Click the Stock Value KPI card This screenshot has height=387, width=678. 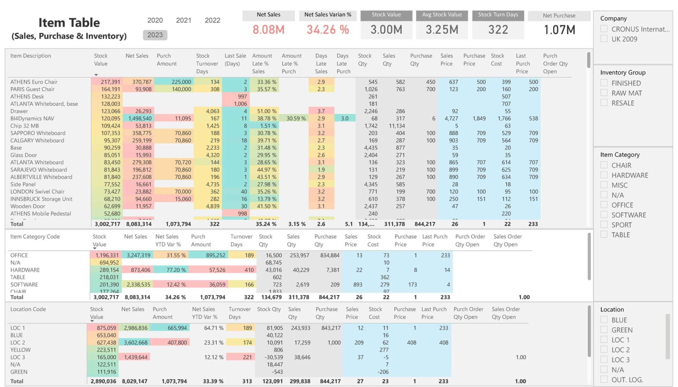[386, 25]
